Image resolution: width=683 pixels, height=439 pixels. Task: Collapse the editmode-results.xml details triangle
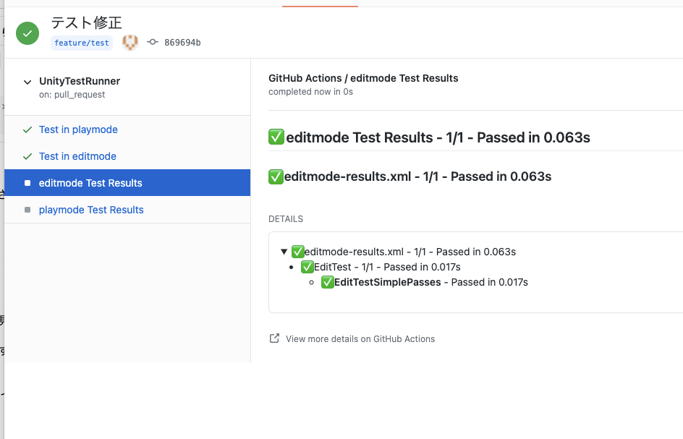pos(284,252)
